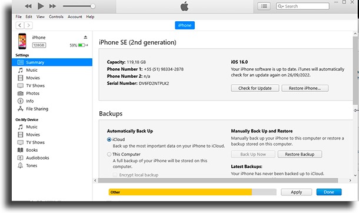Image resolution: width=359 pixels, height=213 pixels.
Task: Click the 128GB capacity badge
Action: (39, 45)
